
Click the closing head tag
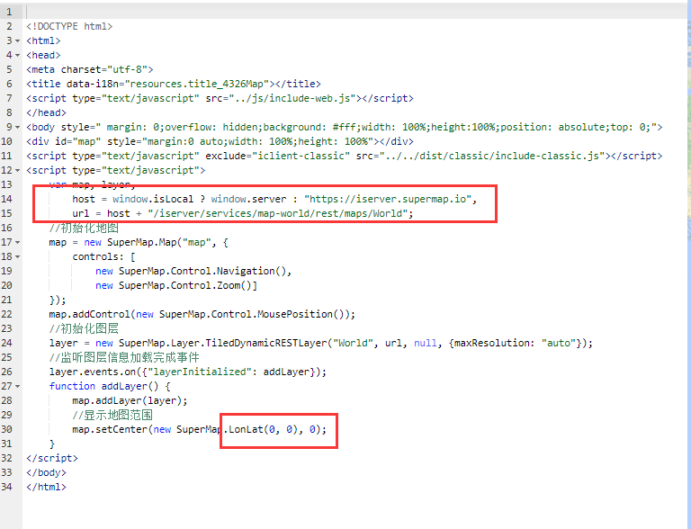46,112
